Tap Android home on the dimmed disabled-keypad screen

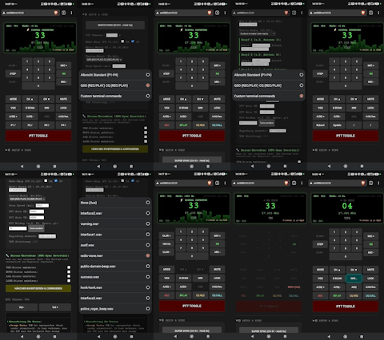click(x=269, y=336)
